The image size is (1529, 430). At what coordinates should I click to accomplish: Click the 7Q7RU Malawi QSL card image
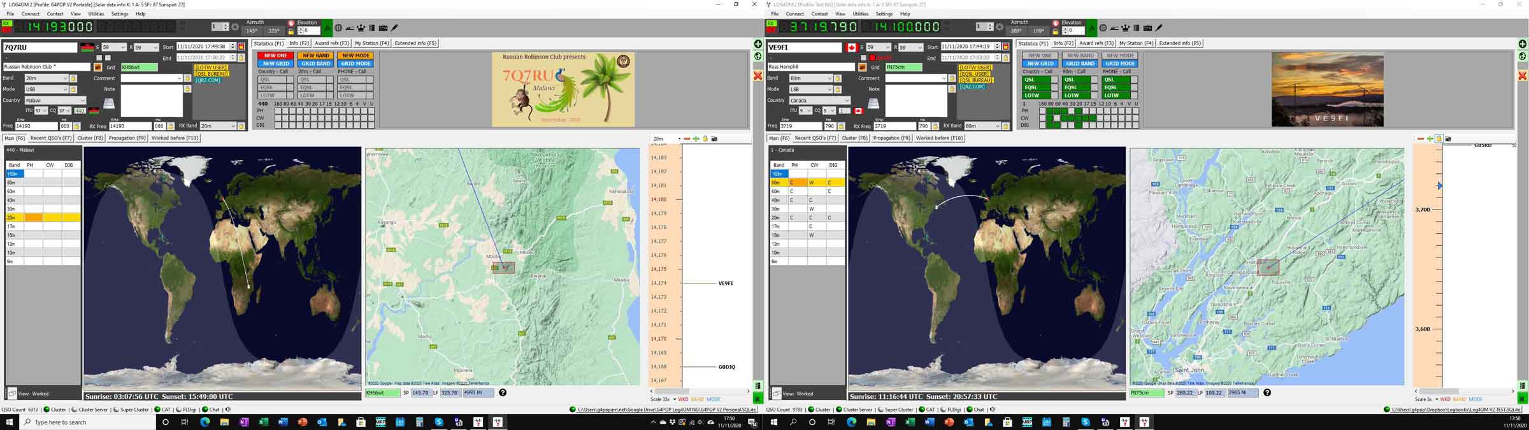pos(563,89)
